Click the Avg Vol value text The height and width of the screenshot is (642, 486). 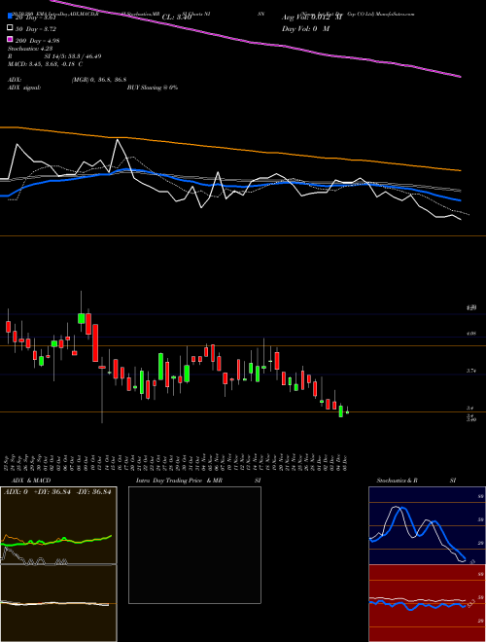(x=312, y=18)
